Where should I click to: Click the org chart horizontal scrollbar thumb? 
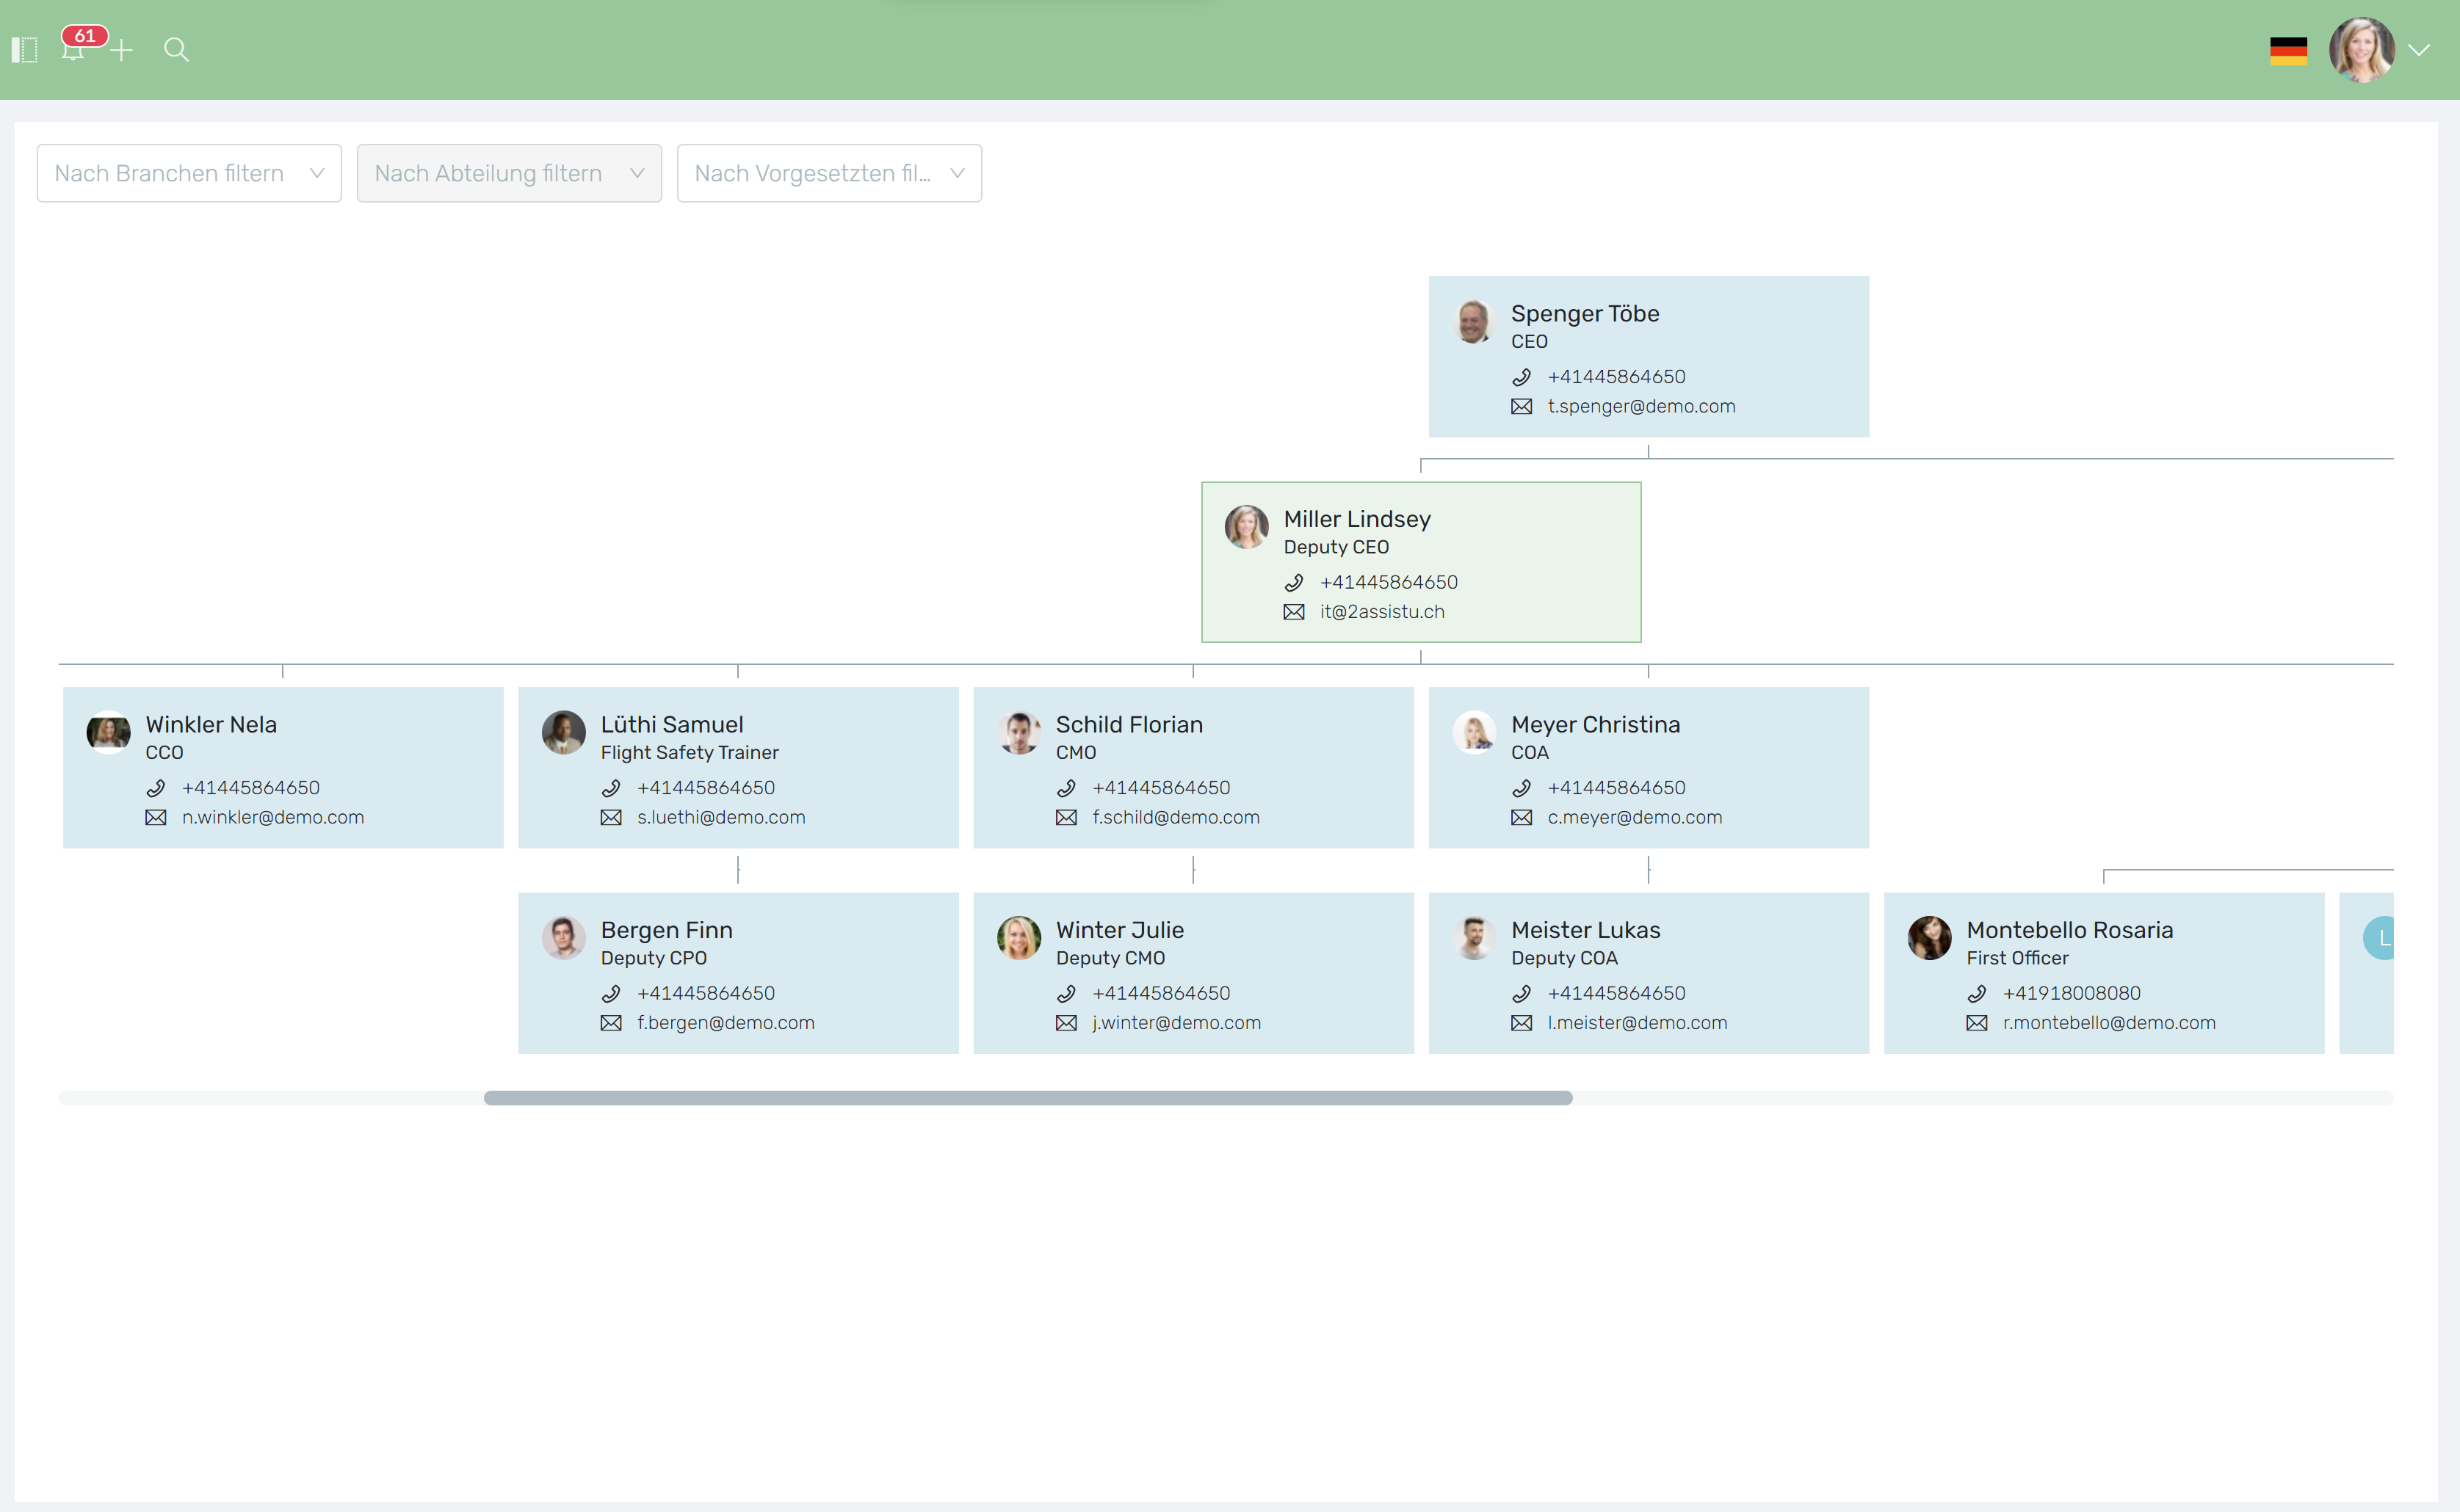coord(1027,1098)
